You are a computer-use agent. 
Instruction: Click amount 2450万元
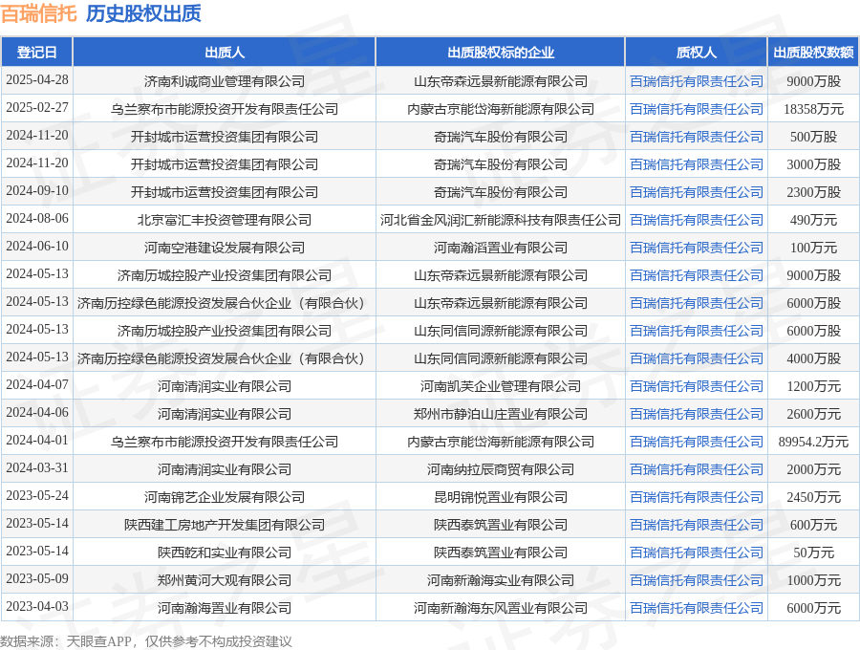point(813,497)
